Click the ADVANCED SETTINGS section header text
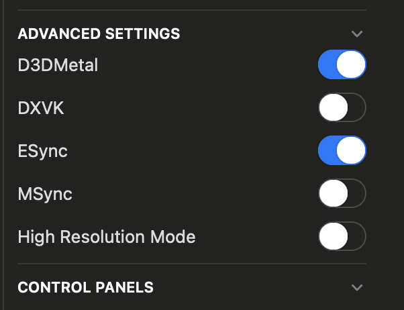This screenshot has height=310, width=404. (x=99, y=34)
